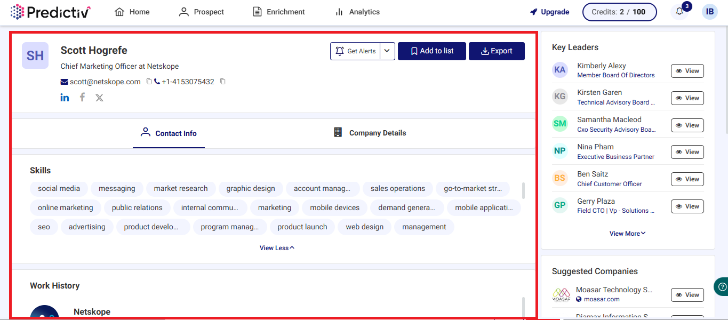Click the sales operations skill tag

398,188
